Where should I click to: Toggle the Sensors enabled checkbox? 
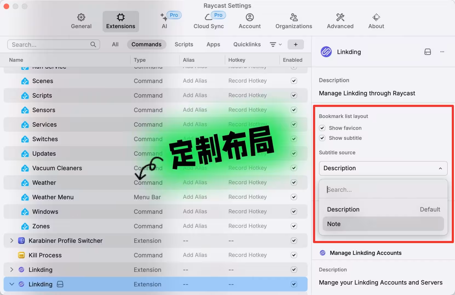click(x=294, y=110)
